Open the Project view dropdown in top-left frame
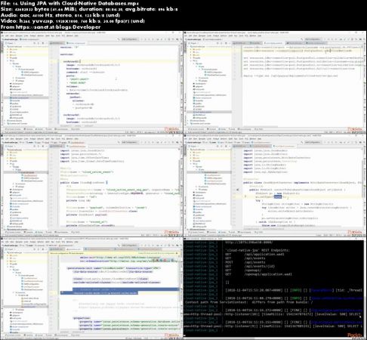The image size is (367, 340). click(11, 43)
